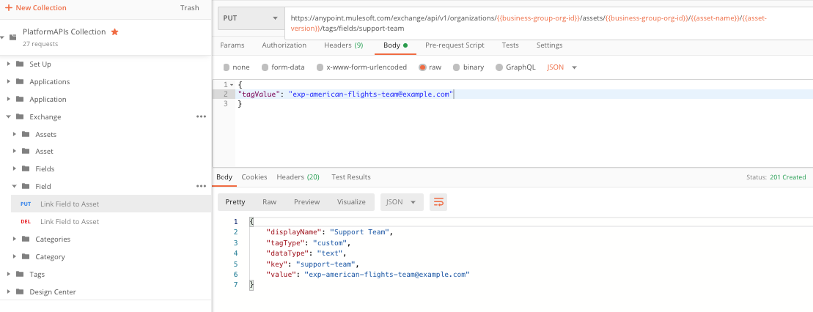Expand the Design Center folder
This screenshot has width=813, height=312.
[8, 291]
